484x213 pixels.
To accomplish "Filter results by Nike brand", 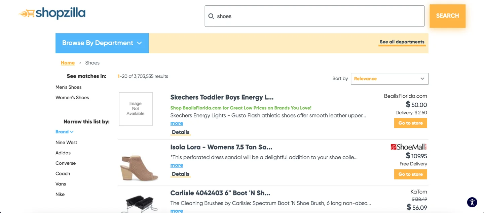I will (x=60, y=194).
